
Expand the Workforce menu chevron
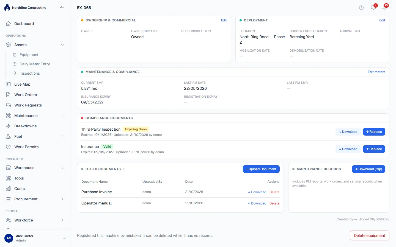(62, 220)
